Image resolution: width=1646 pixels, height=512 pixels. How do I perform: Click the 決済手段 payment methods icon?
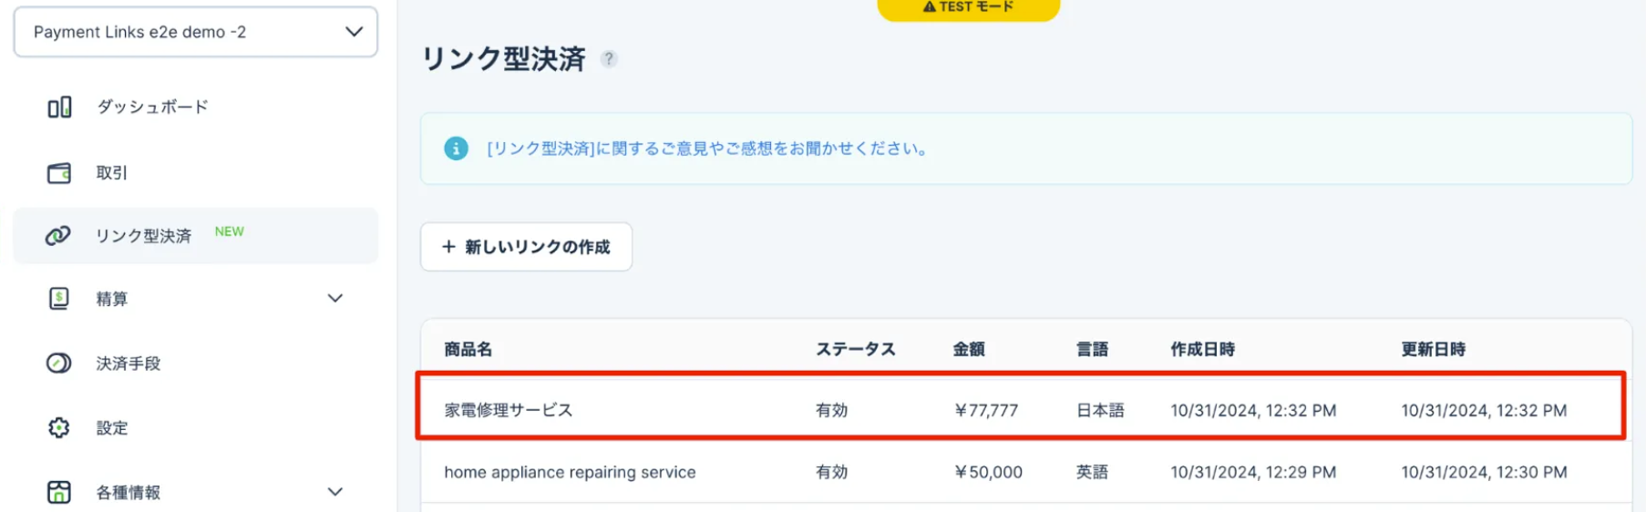click(x=58, y=364)
